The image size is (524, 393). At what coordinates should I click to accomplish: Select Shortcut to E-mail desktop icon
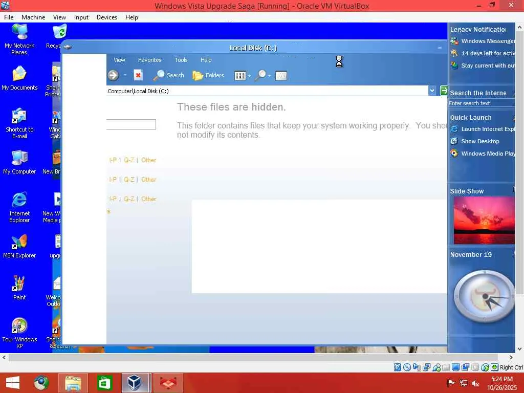pyautogui.click(x=19, y=124)
